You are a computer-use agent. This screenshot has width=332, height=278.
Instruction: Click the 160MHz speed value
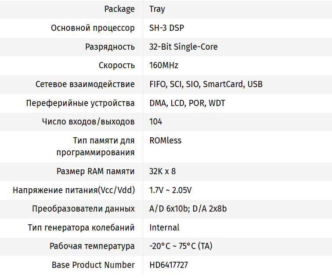coord(163,66)
